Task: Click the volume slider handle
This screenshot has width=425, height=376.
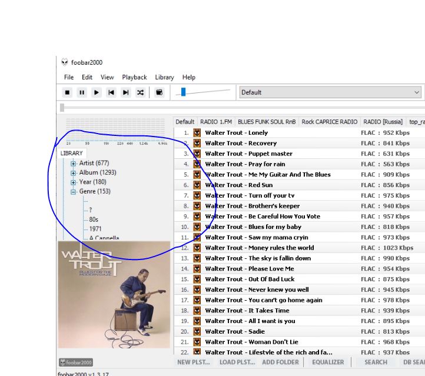Action: click(x=183, y=92)
